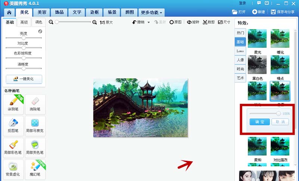
Task: Switch to the 文字 tab
Action: click(x=77, y=12)
